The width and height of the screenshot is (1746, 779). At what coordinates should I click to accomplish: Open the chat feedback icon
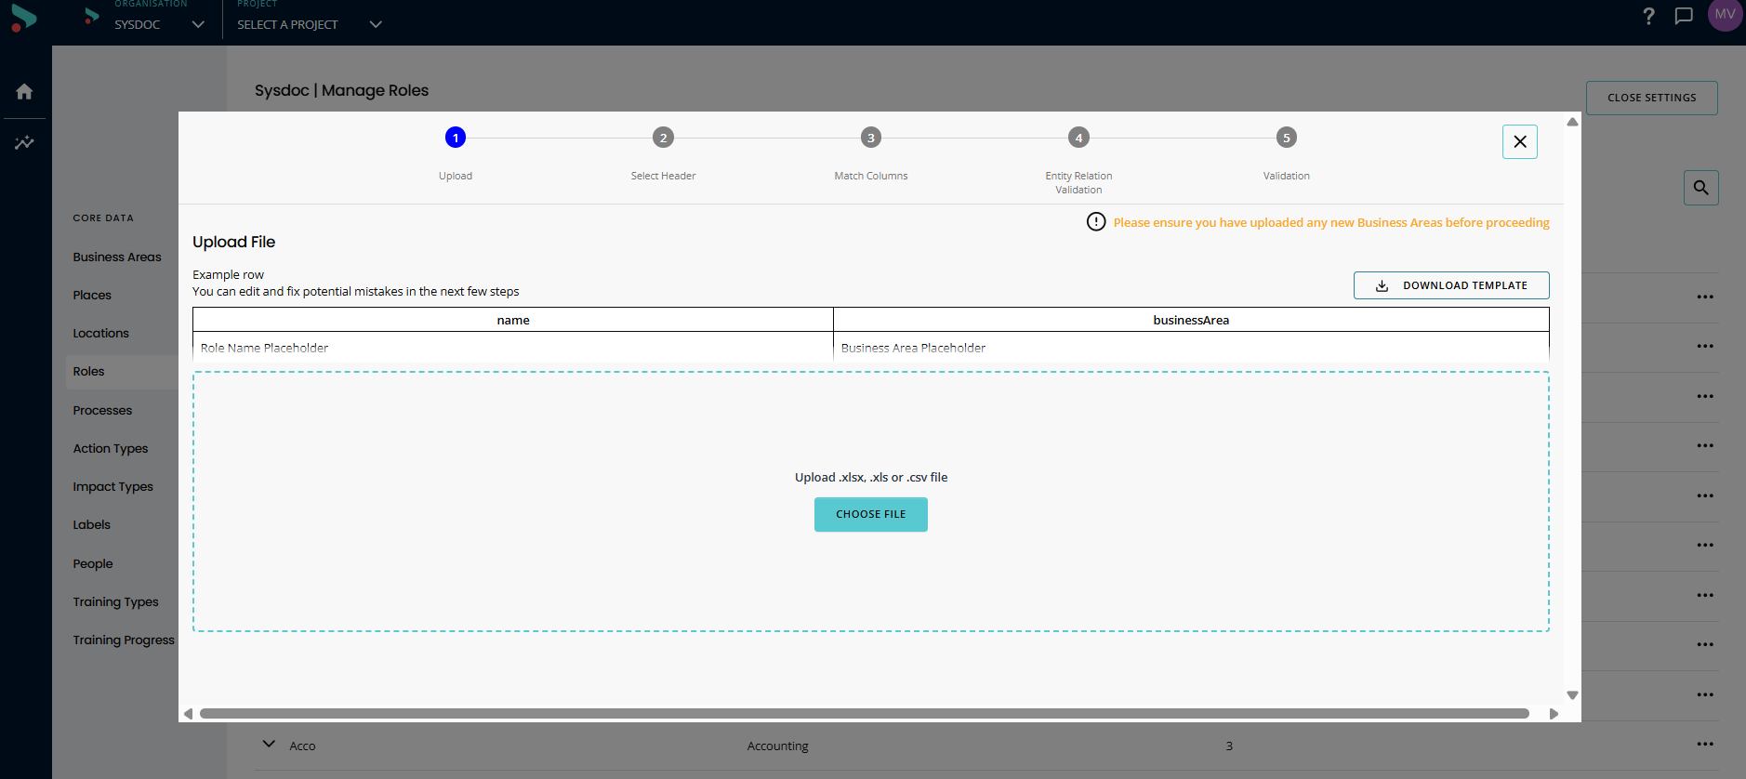tap(1684, 16)
